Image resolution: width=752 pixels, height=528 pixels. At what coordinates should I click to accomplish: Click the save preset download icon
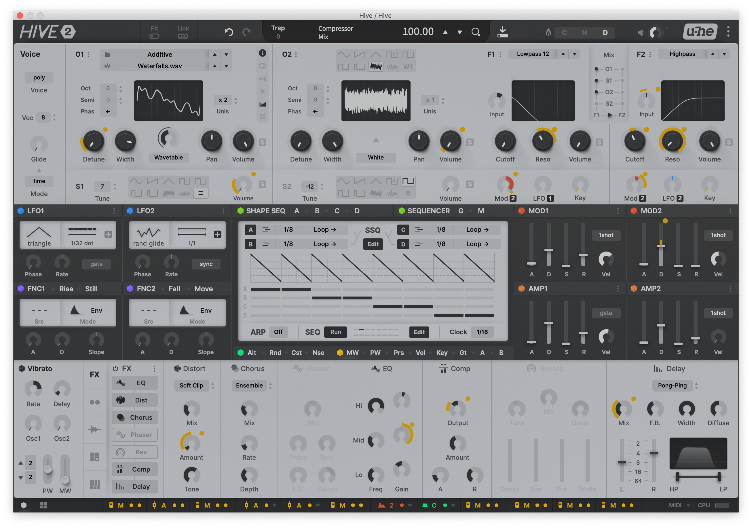coord(502,32)
